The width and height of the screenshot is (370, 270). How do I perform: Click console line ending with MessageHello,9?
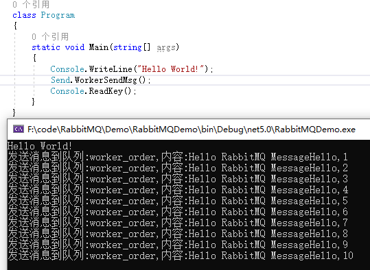click(x=177, y=245)
